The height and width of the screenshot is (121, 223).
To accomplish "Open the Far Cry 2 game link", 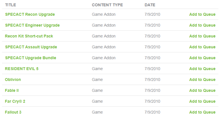I will [15, 101].
